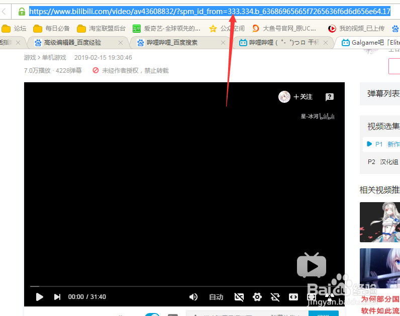Screen dimensions: 400x316
Task: Open the 淘宝联盟后台 bookmark folder
Action: pos(102,29)
